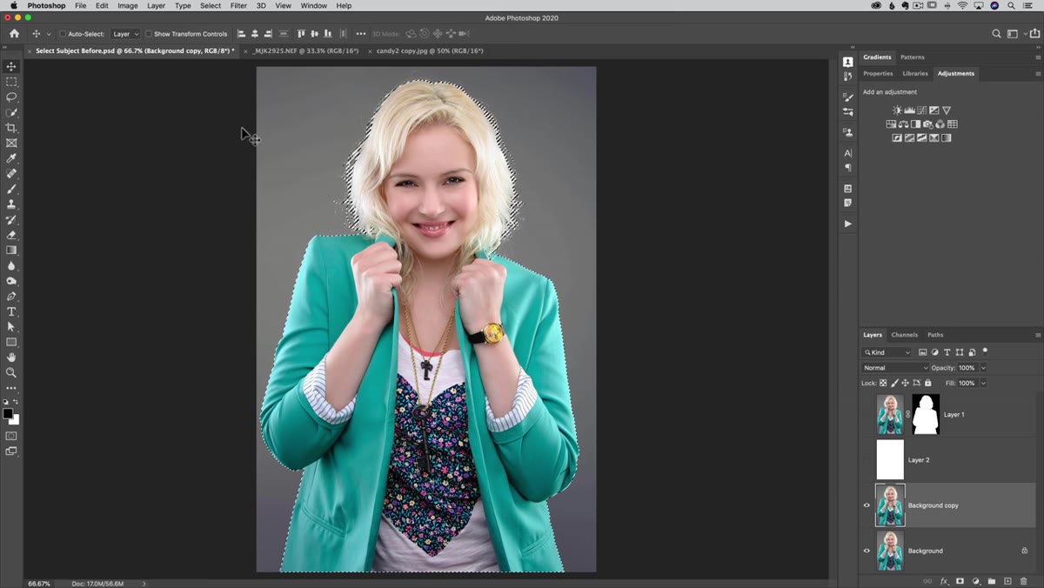Toggle lock position
The width and height of the screenshot is (1044, 588).
[906, 383]
